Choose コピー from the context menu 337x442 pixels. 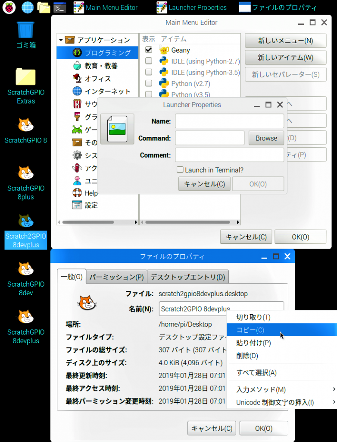tap(250, 330)
